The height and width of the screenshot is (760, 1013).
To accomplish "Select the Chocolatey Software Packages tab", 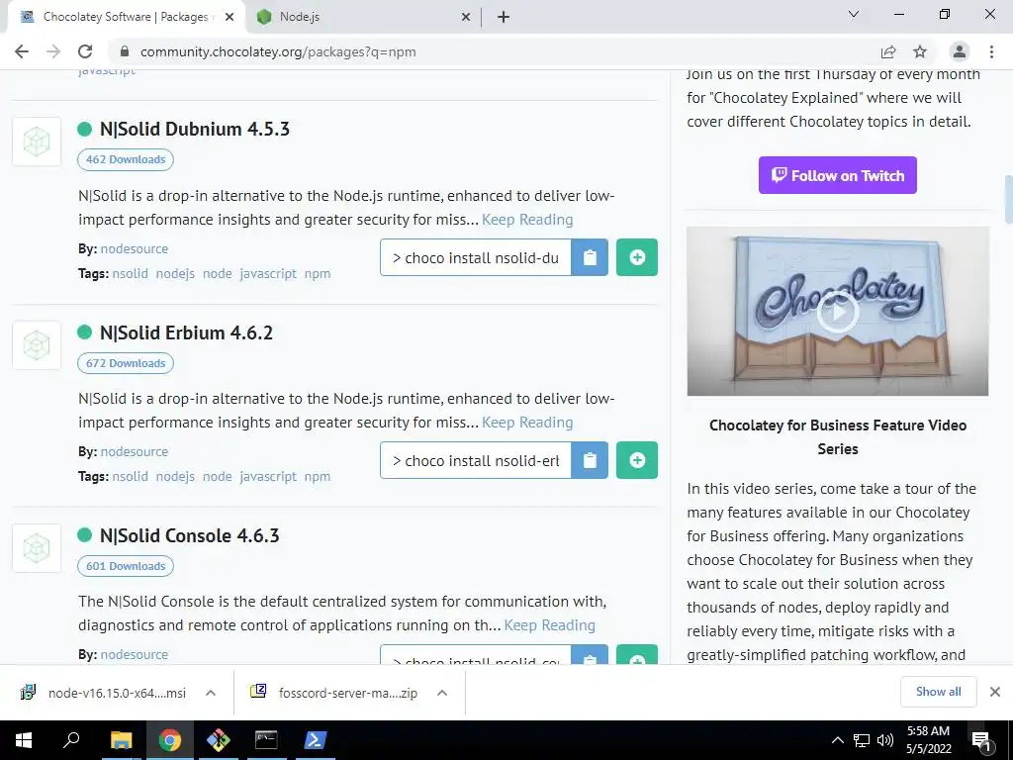I will pyautogui.click(x=126, y=17).
